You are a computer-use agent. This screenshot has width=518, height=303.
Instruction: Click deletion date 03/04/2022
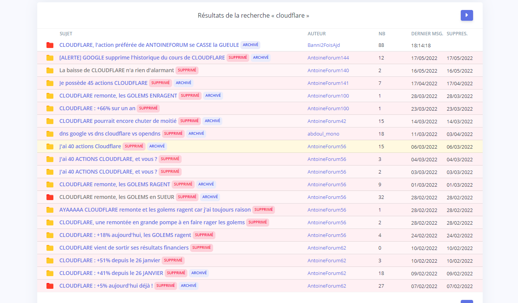pos(460,134)
